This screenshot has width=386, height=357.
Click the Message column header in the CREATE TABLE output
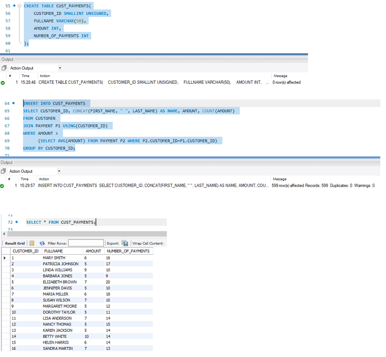(x=280, y=76)
